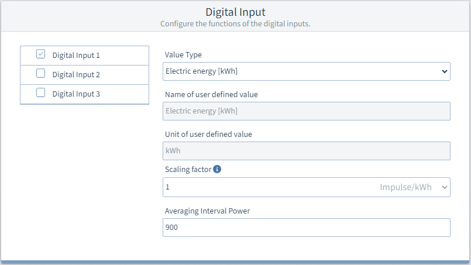This screenshot has width=471, height=265.
Task: Click the Scaling factor info icon
Action: pos(217,169)
